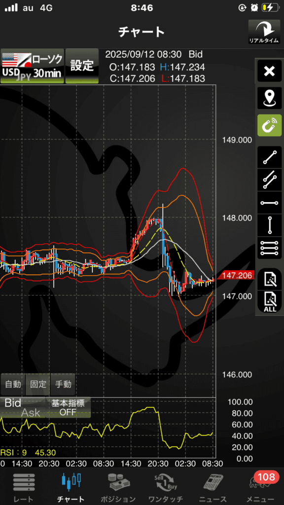Tap the erase single drawing icon
Viewport: 284px width, 505px height.
coord(270,279)
